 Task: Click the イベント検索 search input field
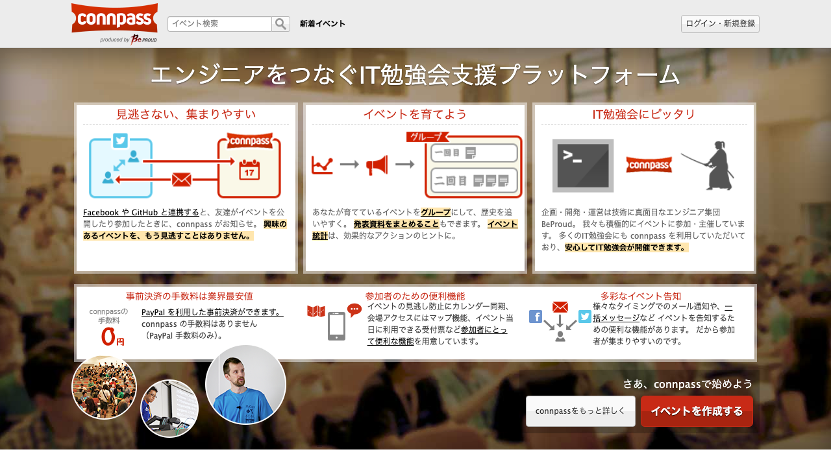[217, 23]
